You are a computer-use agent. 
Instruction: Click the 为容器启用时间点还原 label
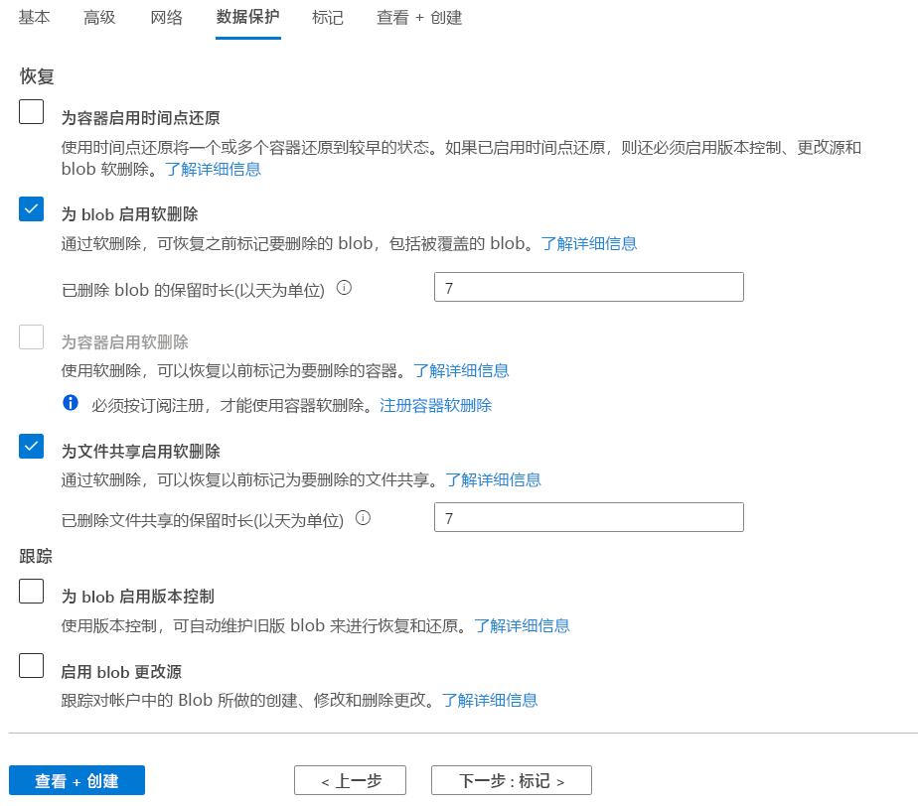click(141, 118)
